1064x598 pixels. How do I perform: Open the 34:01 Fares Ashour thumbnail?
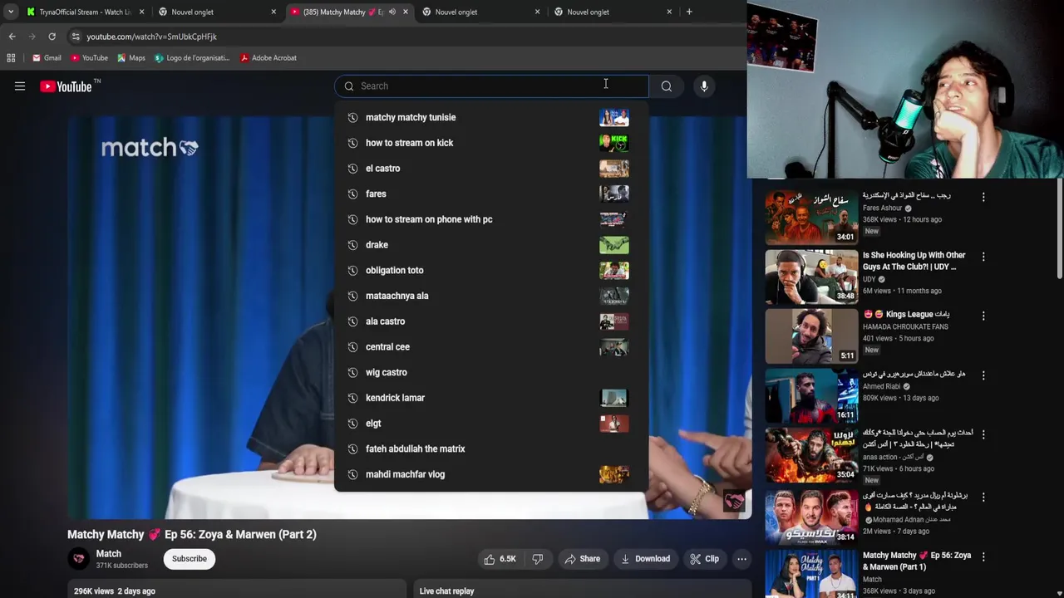811,217
